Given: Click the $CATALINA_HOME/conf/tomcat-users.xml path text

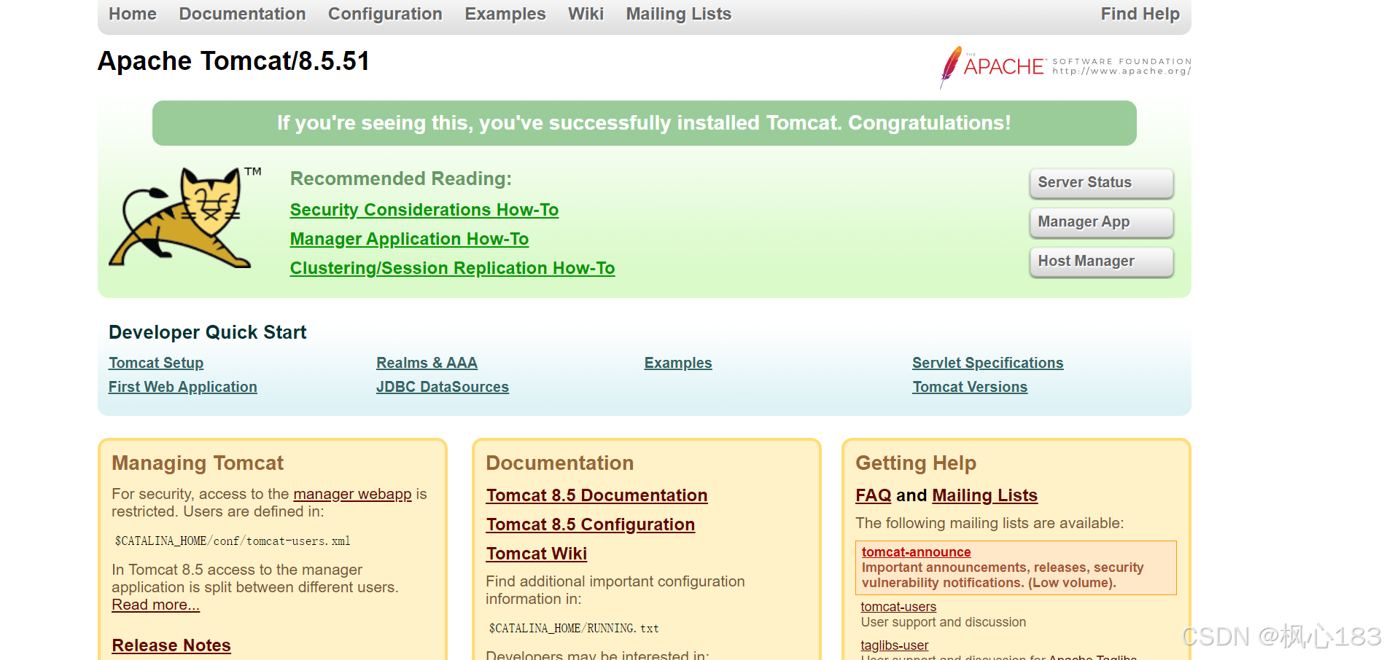Looking at the screenshot, I should [x=233, y=541].
